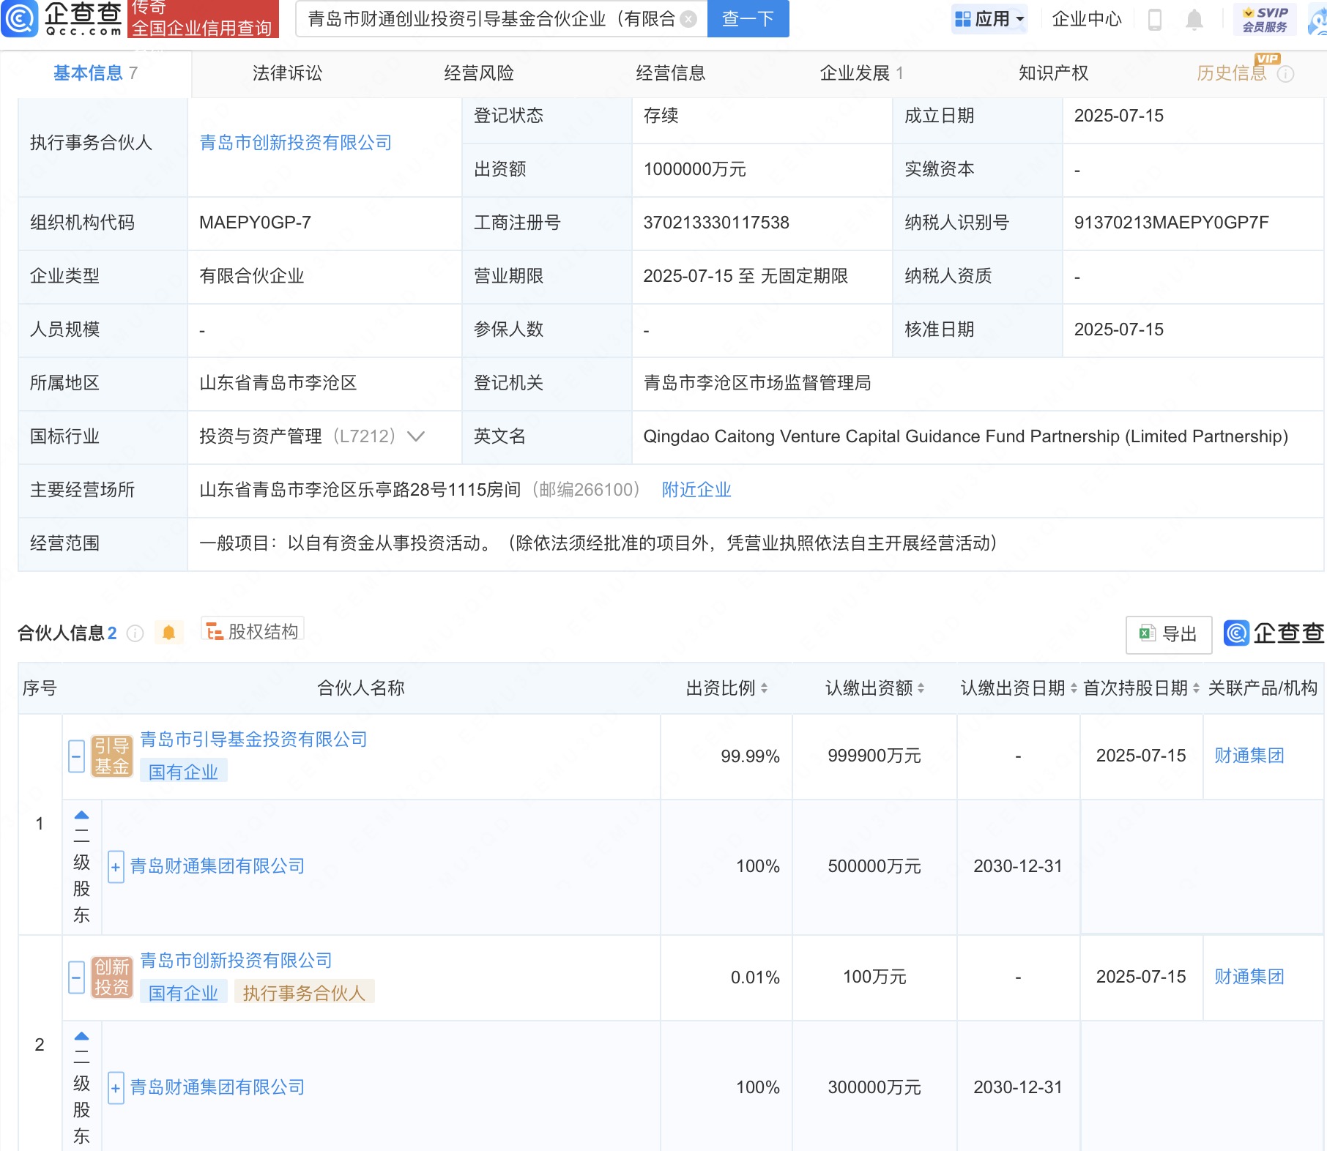Open the 企业发展 tab
Screen dimensions: 1327x1151
coord(861,73)
